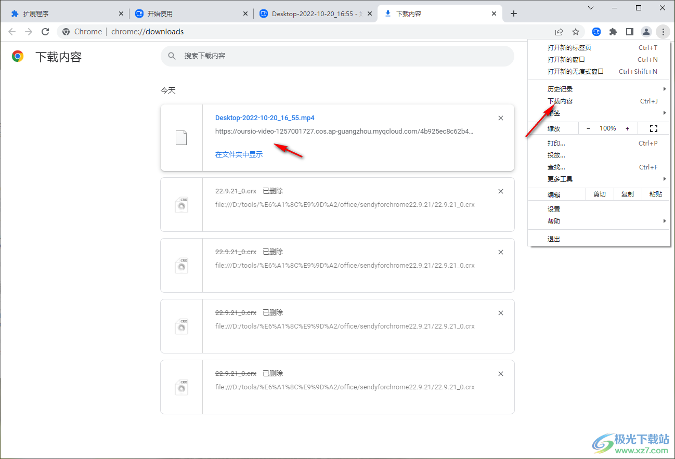Screen dimensions: 675x459
Task: Select 查找... menu item
Action: coord(599,167)
